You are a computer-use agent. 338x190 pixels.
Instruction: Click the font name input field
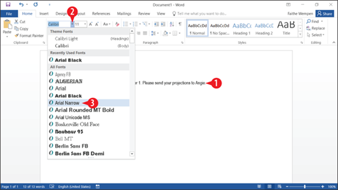[x=59, y=24]
